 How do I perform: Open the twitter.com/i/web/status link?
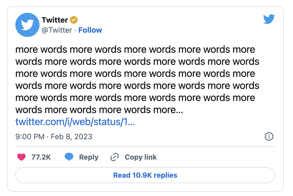point(75,122)
